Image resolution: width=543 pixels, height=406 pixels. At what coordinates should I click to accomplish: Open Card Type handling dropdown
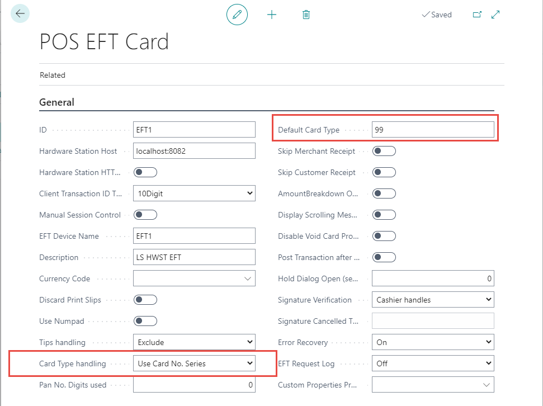194,363
